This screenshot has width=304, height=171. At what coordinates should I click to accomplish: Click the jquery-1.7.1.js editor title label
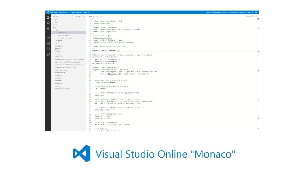93,17
